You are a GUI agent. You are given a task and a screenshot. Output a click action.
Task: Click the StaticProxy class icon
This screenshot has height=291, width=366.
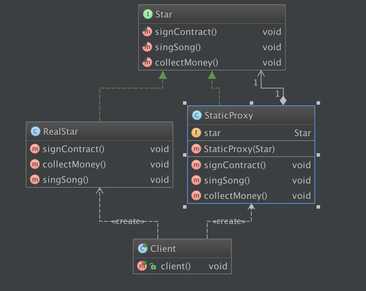coord(197,116)
